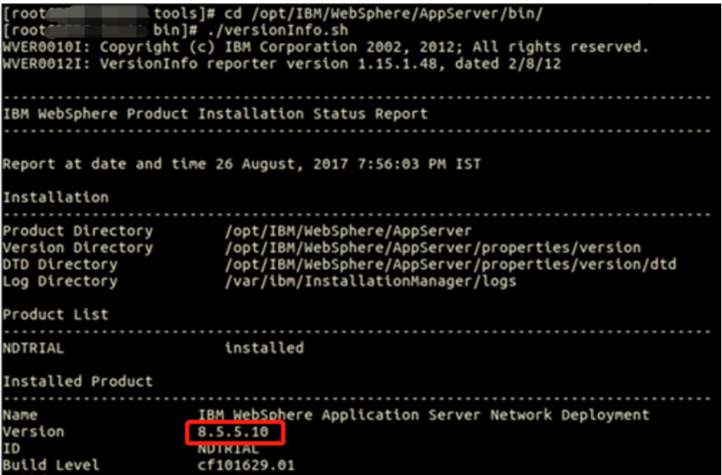Viewport: 722px width, 475px height.
Task: Click the DTD Directory path ending version/dtd
Action: coord(450,264)
